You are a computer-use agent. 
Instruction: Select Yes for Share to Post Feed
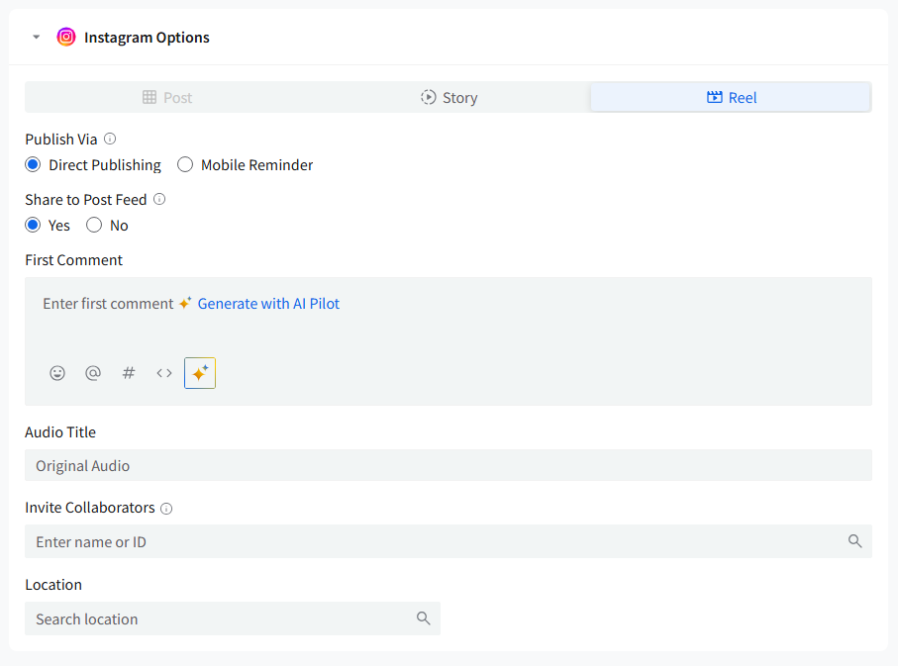(34, 225)
